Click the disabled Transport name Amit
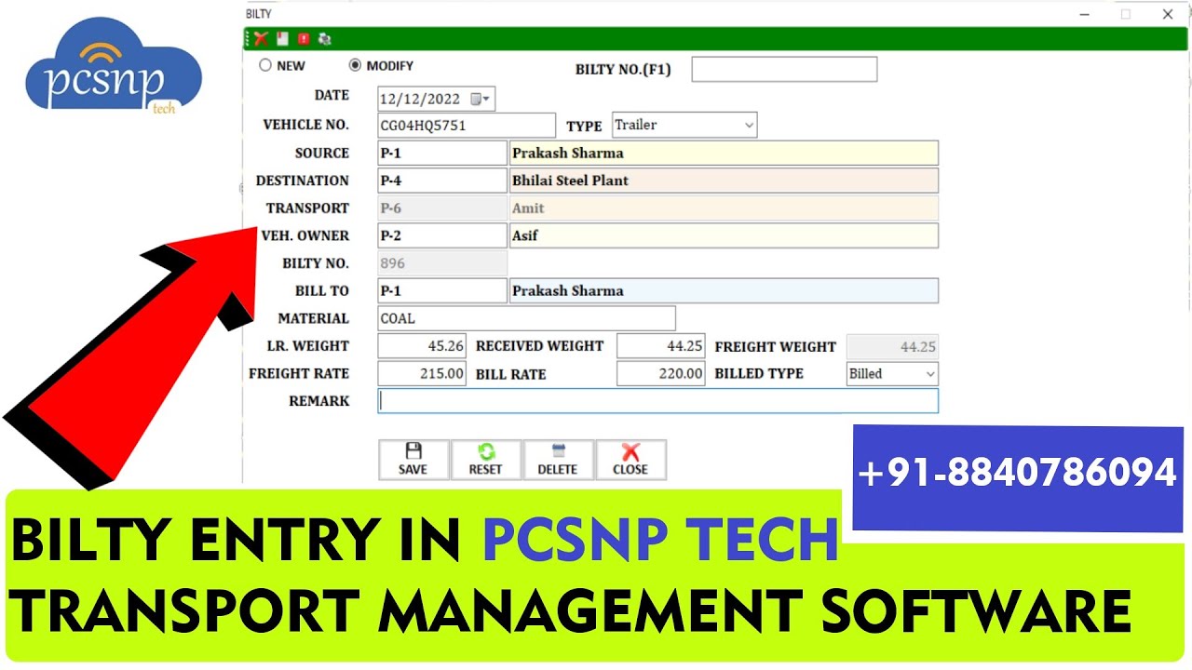Image resolution: width=1192 pixels, height=670 pixels. pyautogui.click(x=724, y=208)
